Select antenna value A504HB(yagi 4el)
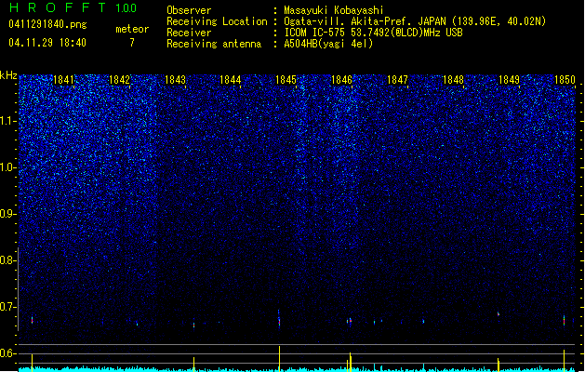The width and height of the screenshot is (585, 372). [328, 44]
